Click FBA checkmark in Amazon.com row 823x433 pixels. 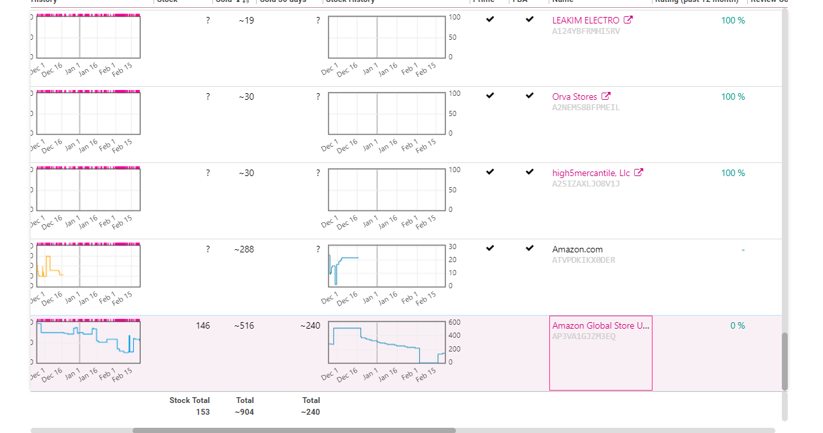pos(530,248)
